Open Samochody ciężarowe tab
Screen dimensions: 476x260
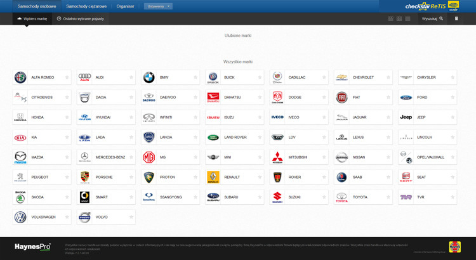[x=86, y=6]
